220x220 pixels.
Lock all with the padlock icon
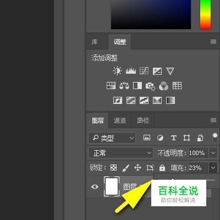162,168
